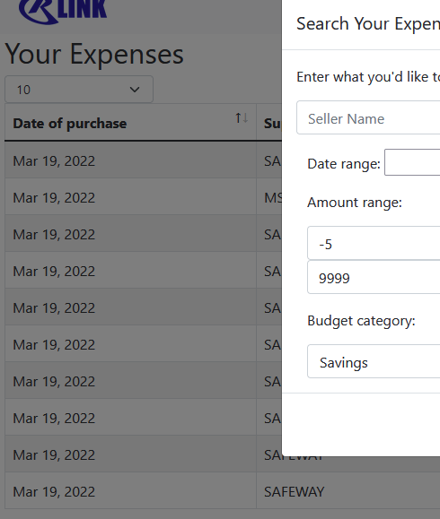Select the second Mar 19, 2022 expense row

143,196
